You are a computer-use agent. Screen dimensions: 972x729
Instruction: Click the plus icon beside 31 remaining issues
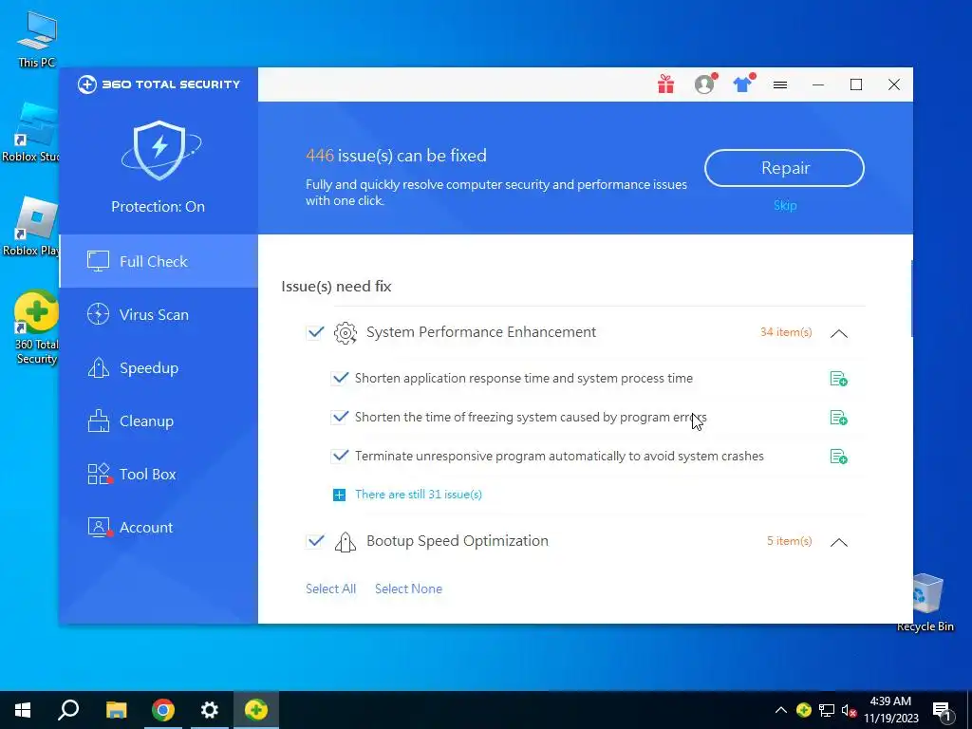point(339,495)
